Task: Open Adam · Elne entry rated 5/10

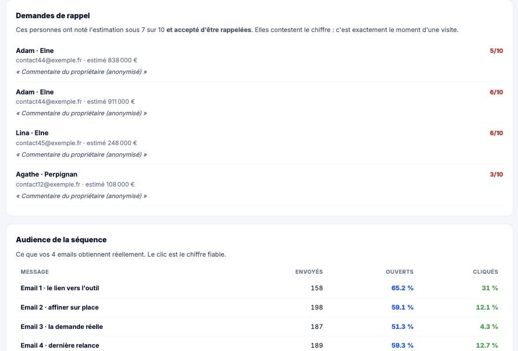Action: (x=260, y=61)
